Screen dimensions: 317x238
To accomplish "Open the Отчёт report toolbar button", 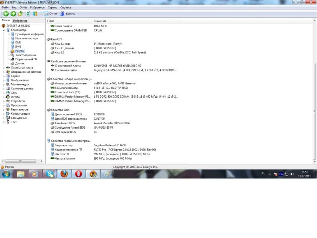I will (50, 14).
